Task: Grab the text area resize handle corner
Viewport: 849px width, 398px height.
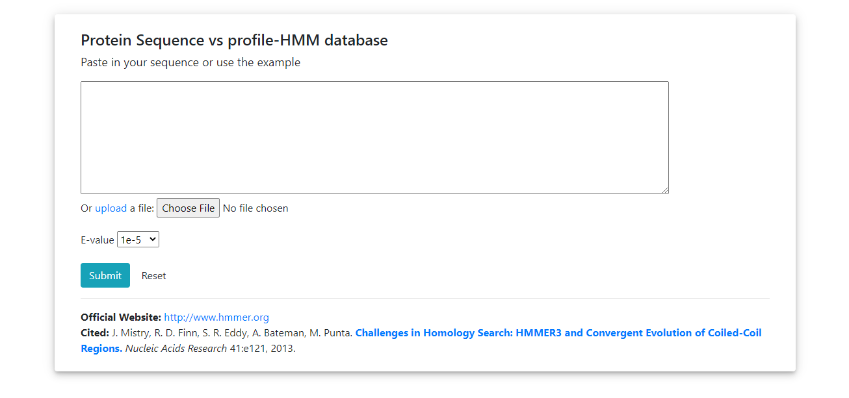Action: 664,190
